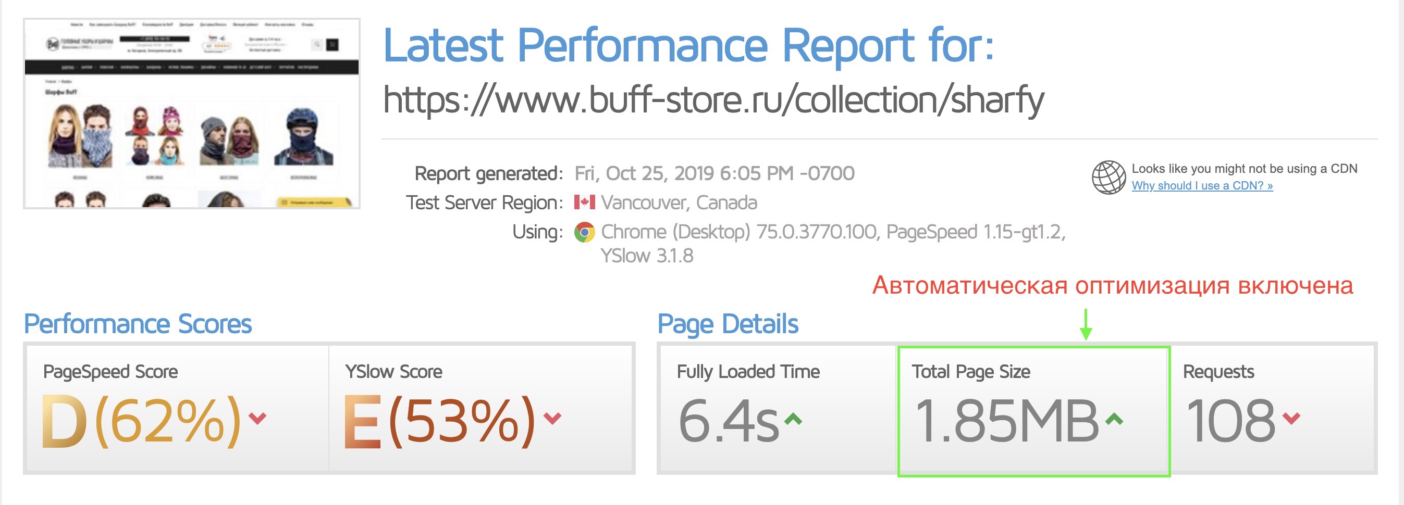Click the globe CDN icon
Viewport: 1404px width, 505px height.
coord(1108,178)
